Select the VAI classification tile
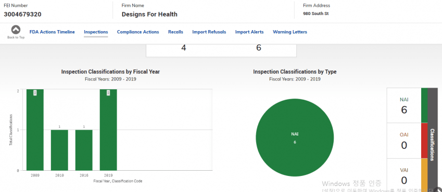442x192 pixels. [x=404, y=175]
